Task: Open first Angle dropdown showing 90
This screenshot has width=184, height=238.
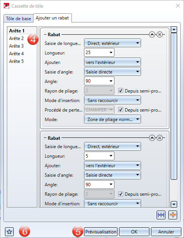Action: click(111, 81)
